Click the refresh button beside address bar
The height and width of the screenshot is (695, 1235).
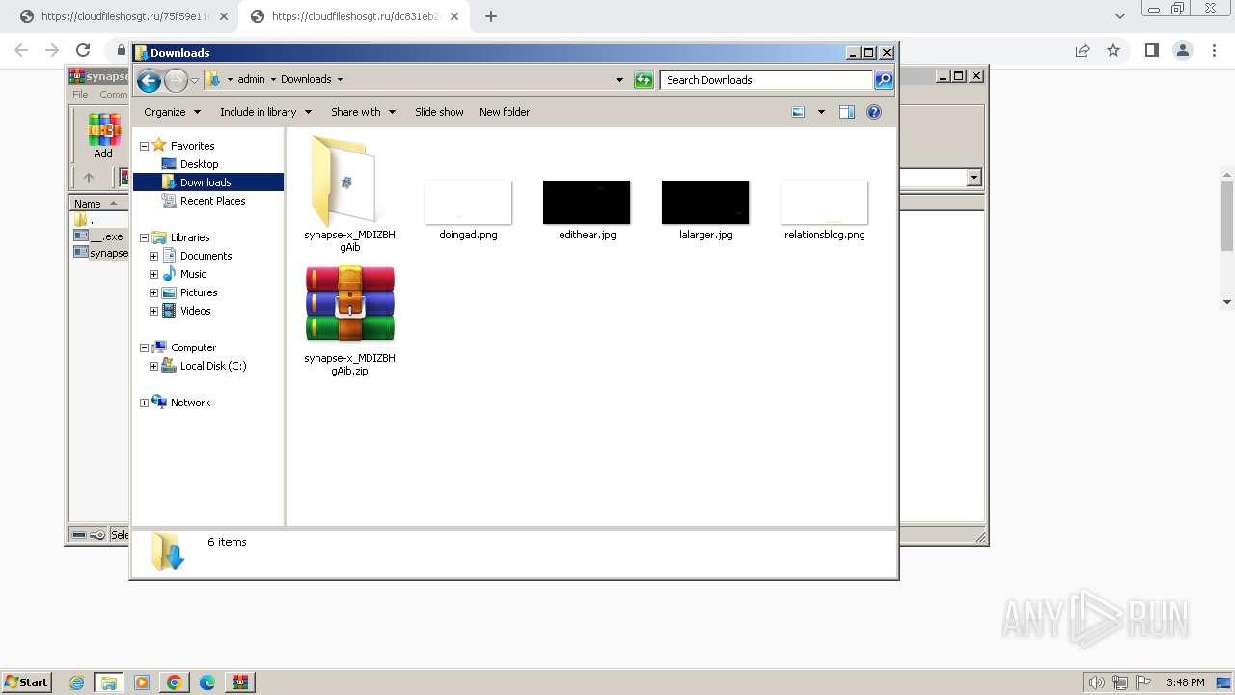pyautogui.click(x=644, y=80)
